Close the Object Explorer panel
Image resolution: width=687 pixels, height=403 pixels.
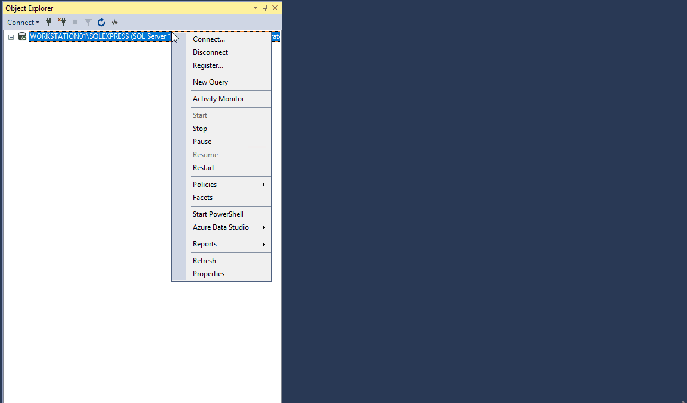tap(275, 8)
